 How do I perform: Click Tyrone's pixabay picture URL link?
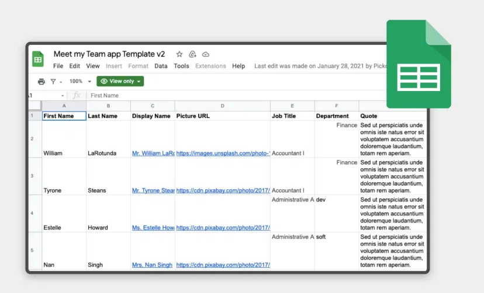point(223,191)
